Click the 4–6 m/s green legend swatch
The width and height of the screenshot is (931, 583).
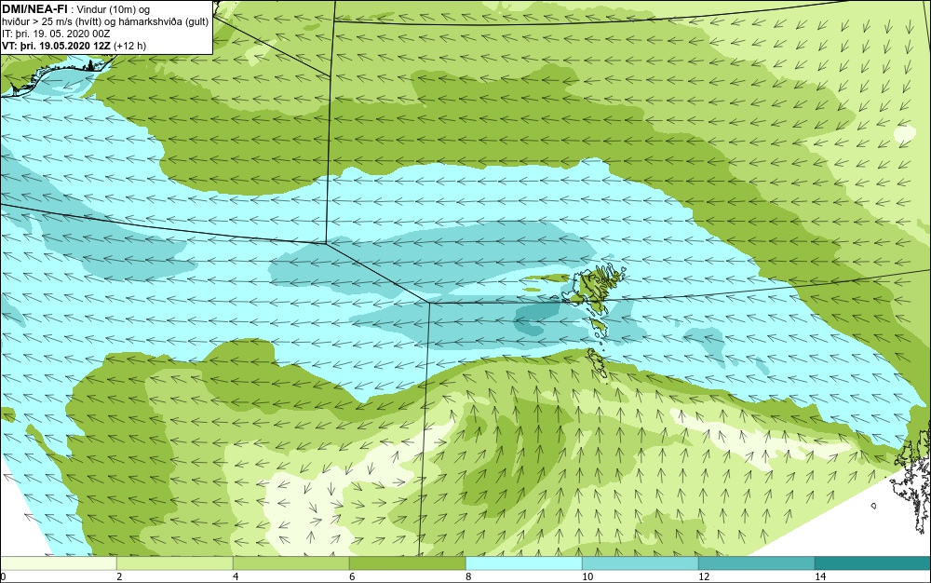tap(290, 563)
